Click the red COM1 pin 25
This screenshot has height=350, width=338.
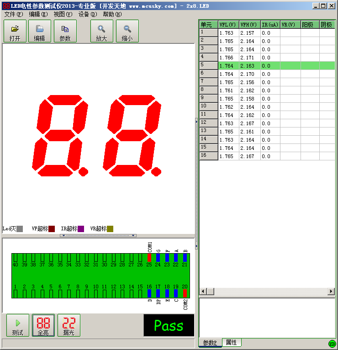point(149,258)
